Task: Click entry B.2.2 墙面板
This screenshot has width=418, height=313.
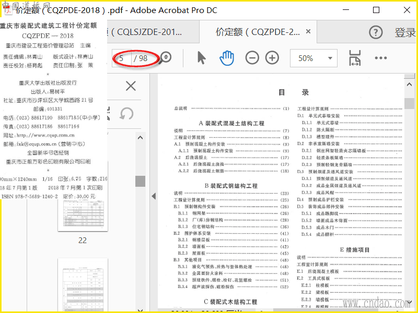Action: [x=234, y=246]
